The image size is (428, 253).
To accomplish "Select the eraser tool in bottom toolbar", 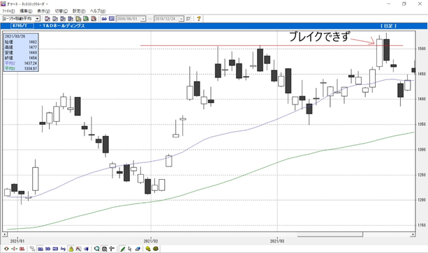I will tap(138, 249).
